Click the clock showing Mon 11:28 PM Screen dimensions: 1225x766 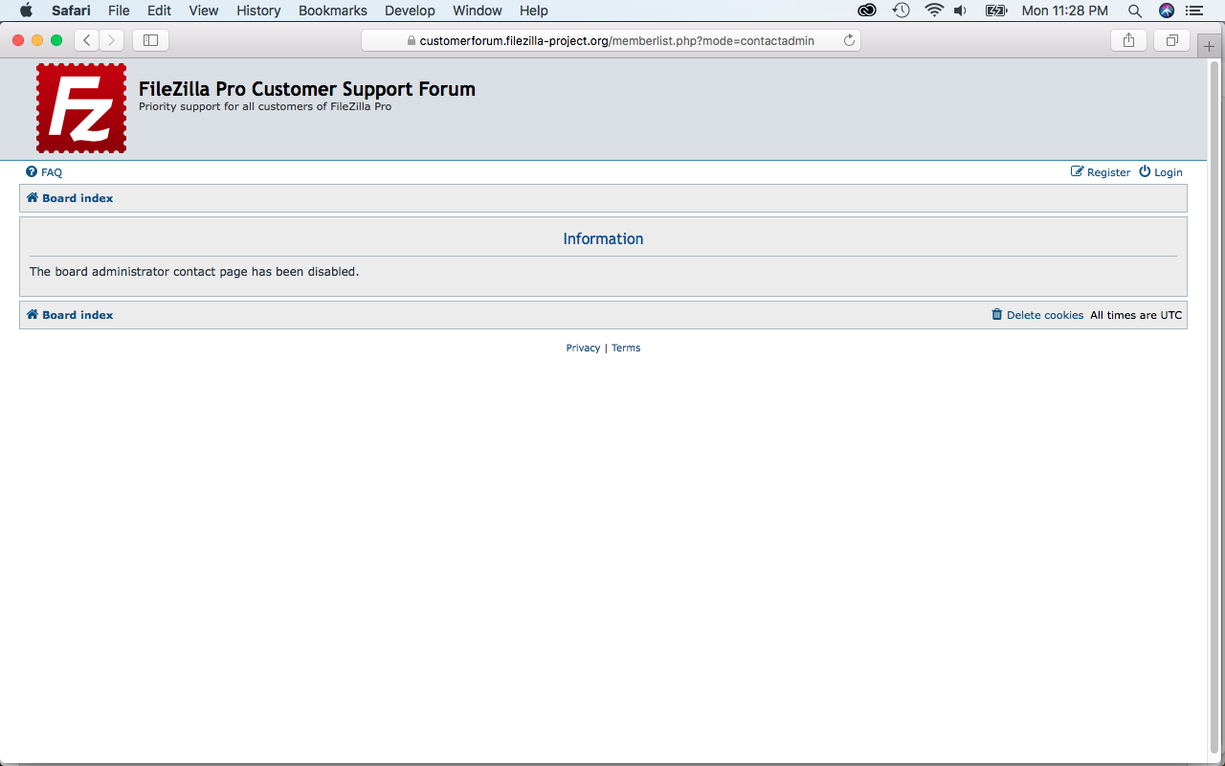1065,11
